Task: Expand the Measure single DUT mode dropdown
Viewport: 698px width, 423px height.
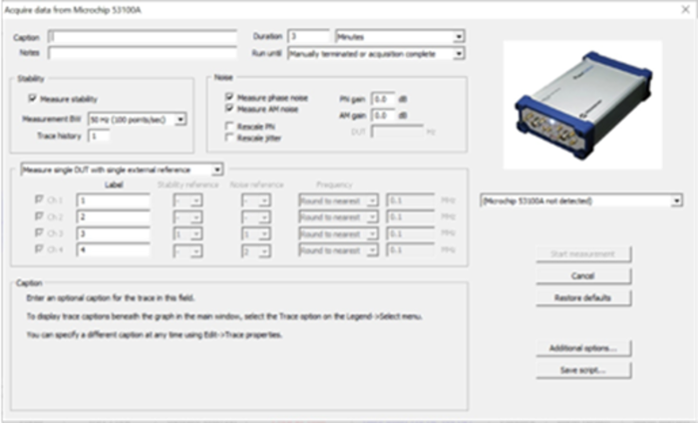Action: tap(122, 170)
